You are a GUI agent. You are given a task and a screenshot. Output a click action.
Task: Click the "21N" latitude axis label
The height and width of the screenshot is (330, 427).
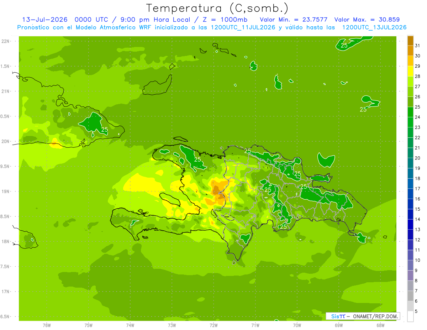pyautogui.click(x=6, y=91)
